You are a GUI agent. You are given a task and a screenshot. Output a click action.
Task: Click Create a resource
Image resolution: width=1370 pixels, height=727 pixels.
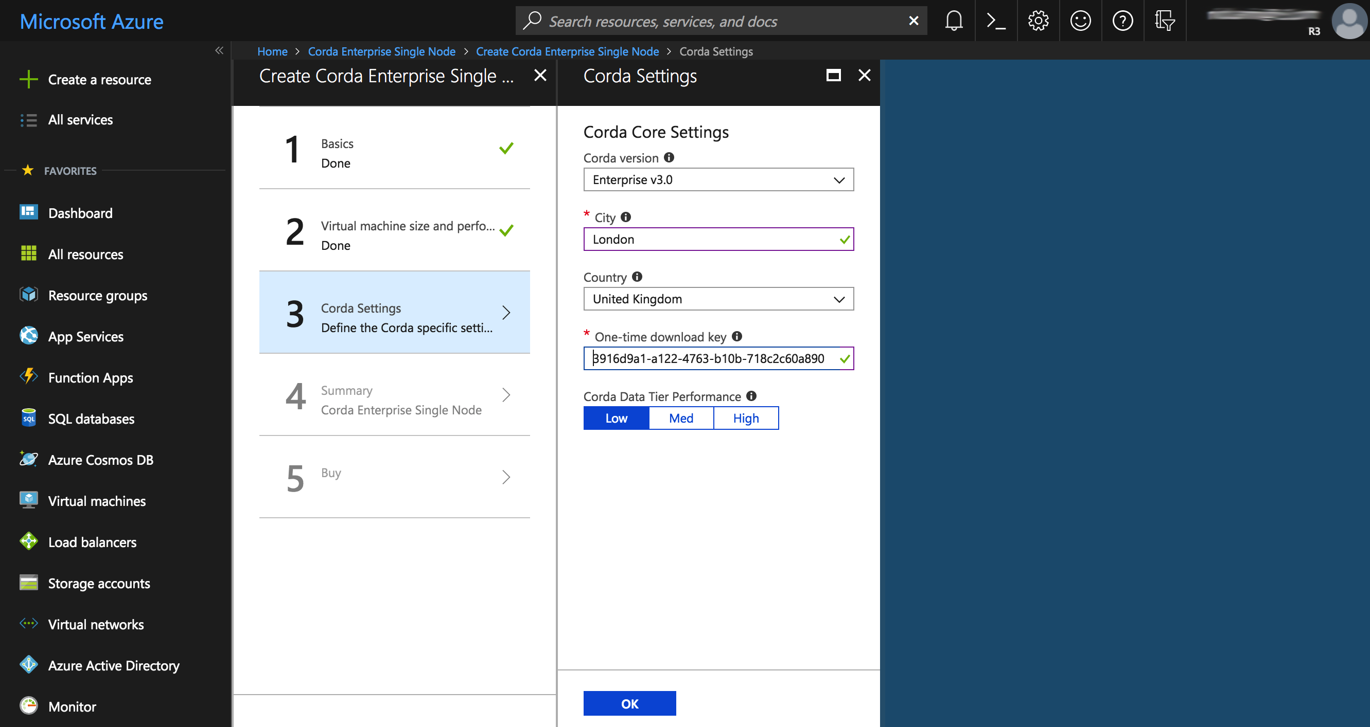point(99,80)
